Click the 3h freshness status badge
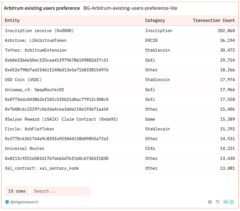Viewport: 240px width, 211px height. coord(229,202)
